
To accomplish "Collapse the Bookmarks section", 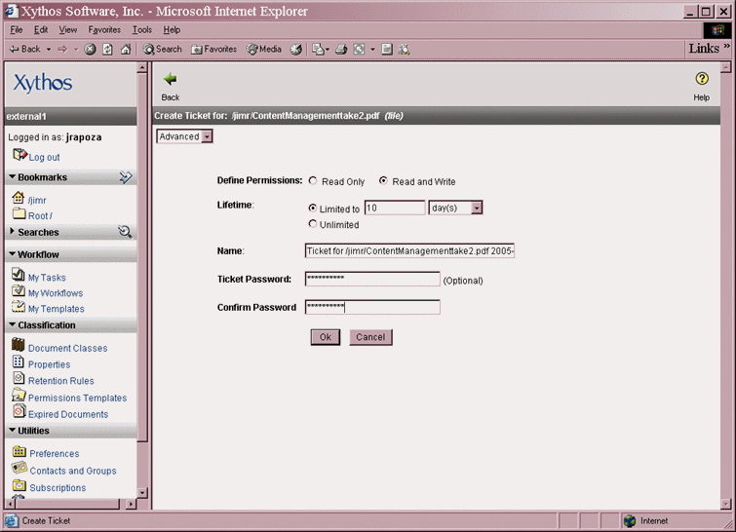I will (x=13, y=177).
